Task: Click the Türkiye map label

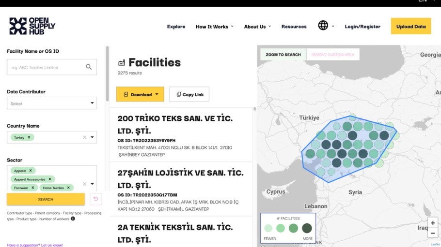Action: pyautogui.click(x=309, y=117)
